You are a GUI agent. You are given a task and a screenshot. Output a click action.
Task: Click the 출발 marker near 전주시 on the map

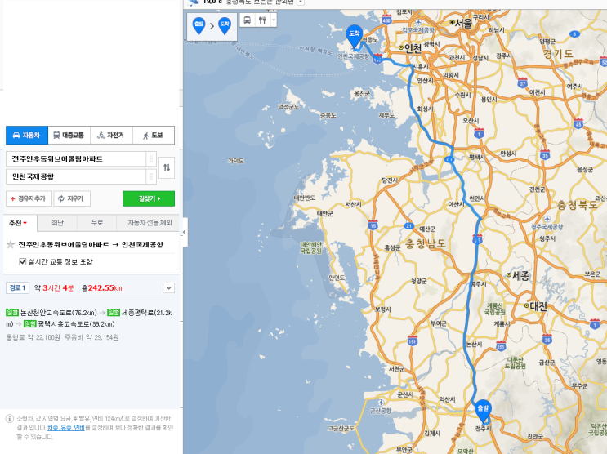tap(483, 411)
